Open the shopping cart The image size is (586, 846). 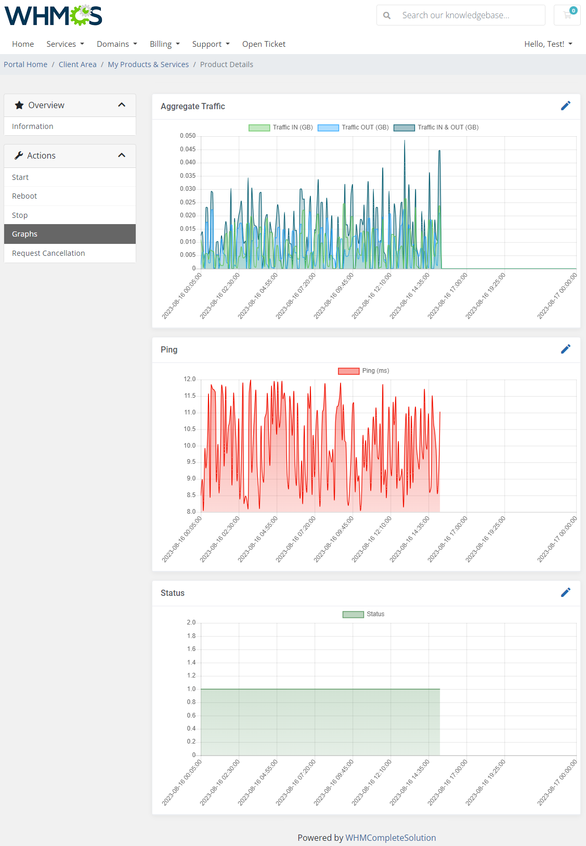[x=567, y=15]
